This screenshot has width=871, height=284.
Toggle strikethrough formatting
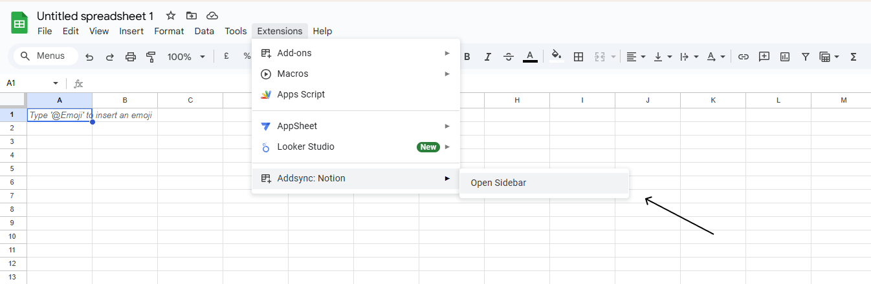(x=509, y=57)
